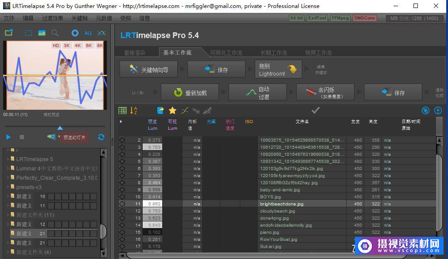
Task: Click the second-row 保存 button
Action: [x=393, y=93]
